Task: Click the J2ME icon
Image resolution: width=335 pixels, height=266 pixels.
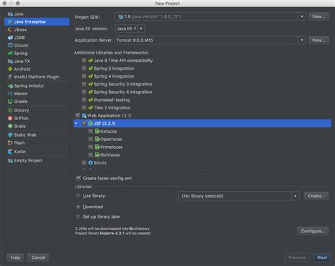Action: [x=10, y=37]
